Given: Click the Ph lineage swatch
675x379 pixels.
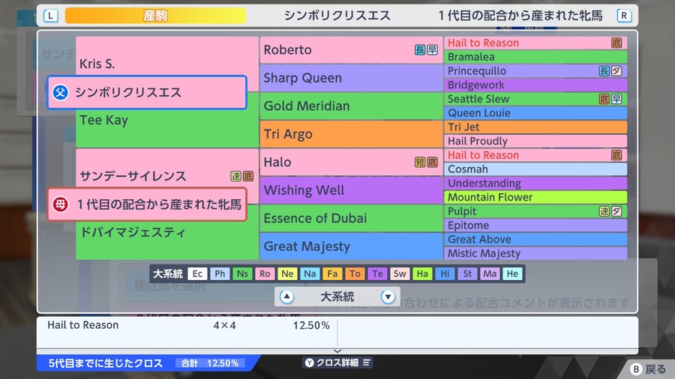Looking at the screenshot, I should click(220, 273).
